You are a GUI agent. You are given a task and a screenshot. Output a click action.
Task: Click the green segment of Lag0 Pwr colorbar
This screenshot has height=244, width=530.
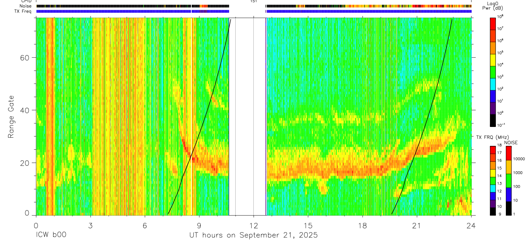tap(493, 71)
